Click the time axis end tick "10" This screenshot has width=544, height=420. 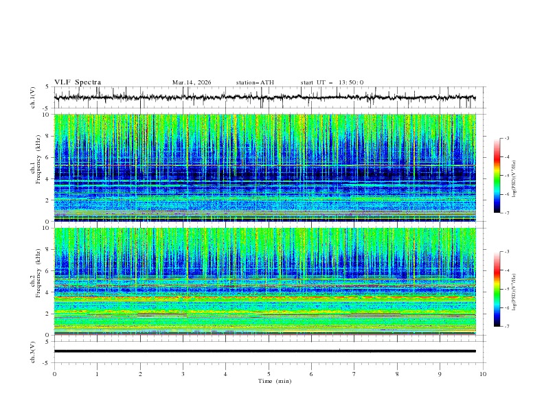(483, 374)
